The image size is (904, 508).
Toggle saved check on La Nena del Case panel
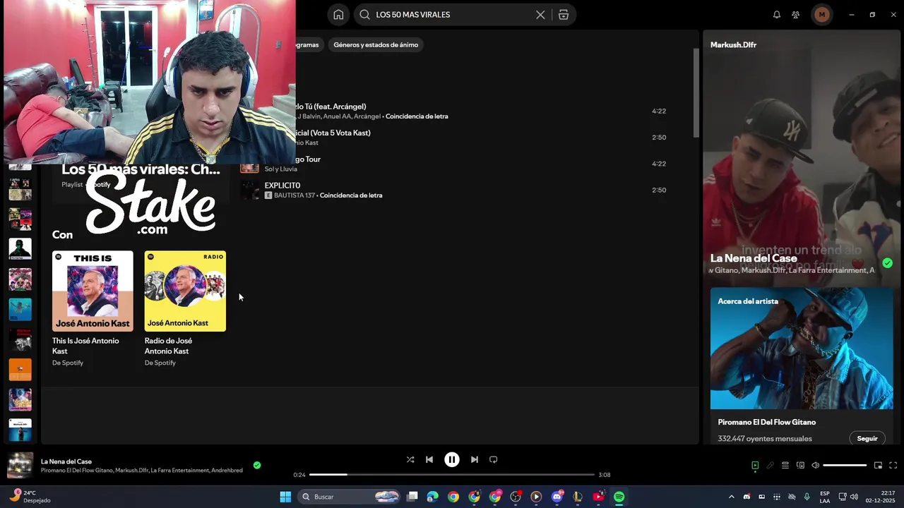(887, 263)
